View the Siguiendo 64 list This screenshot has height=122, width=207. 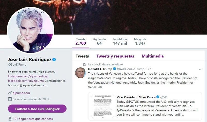pos(99,41)
